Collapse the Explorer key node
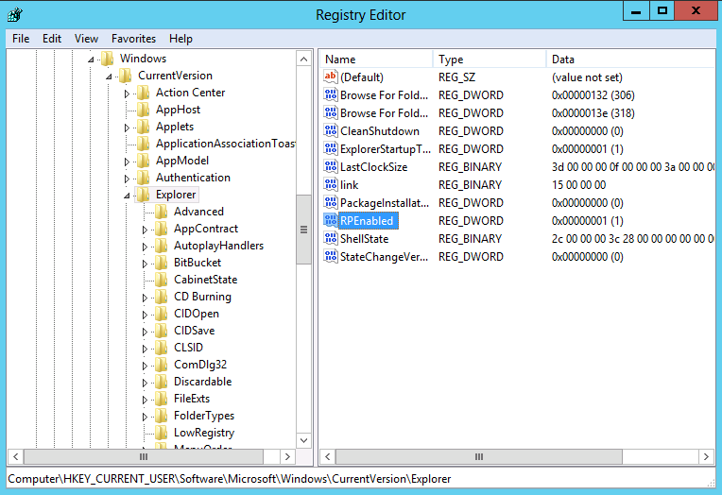This screenshot has width=722, height=495. tap(127, 196)
